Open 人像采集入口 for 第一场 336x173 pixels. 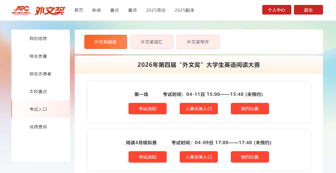pos(199,109)
